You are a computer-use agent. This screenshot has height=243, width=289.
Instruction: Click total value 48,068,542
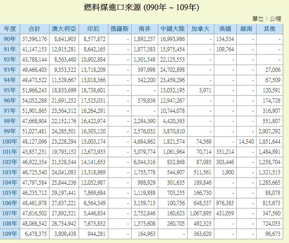(x=35, y=224)
